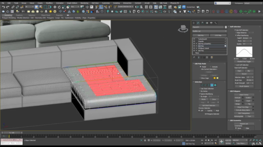Click the ViewCube in the viewport
This screenshot has height=147, width=263.
[x=183, y=29]
